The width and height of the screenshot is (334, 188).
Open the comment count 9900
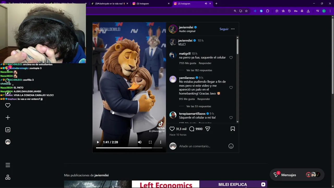(199, 129)
